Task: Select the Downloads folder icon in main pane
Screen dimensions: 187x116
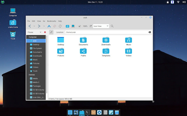Action: [x=106, y=40]
